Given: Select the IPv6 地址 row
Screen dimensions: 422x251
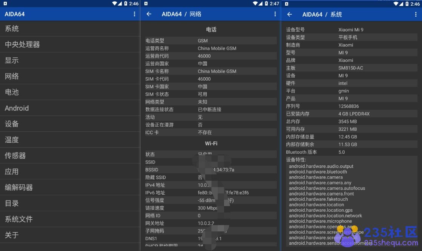Looking at the screenshot, I should [x=211, y=192].
